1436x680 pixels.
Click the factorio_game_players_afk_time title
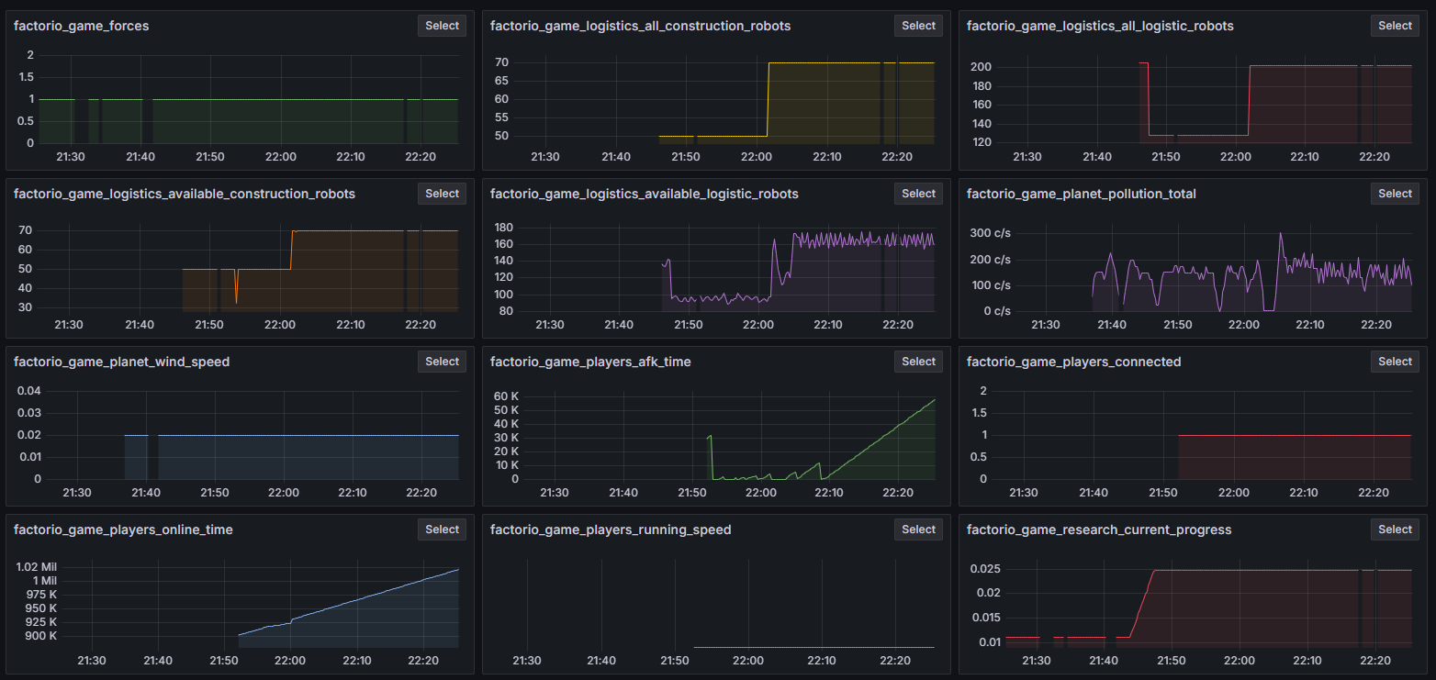pyautogui.click(x=591, y=362)
